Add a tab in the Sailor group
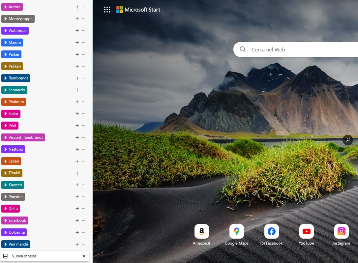Screen dimensions: 358x263 tap(77, 114)
